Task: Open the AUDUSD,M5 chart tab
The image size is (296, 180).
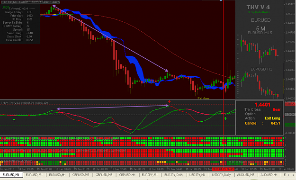Action: coord(246,175)
